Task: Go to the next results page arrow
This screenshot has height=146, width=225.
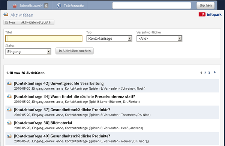Action: coord(215,72)
